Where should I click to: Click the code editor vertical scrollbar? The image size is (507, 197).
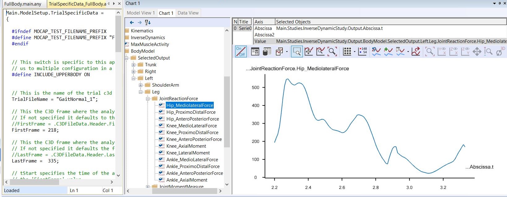coord(118,34)
